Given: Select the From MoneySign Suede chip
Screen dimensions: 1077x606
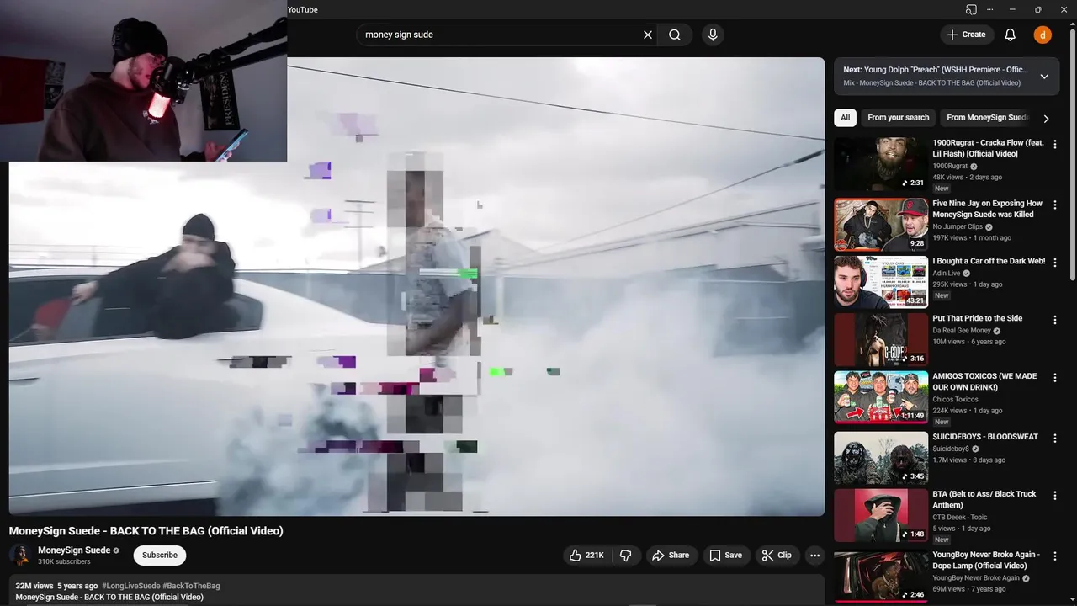Looking at the screenshot, I should coord(986,118).
